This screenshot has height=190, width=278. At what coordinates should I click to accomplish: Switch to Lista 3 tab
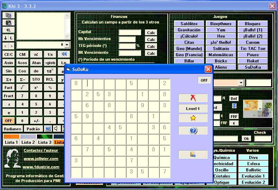click(x=45, y=142)
